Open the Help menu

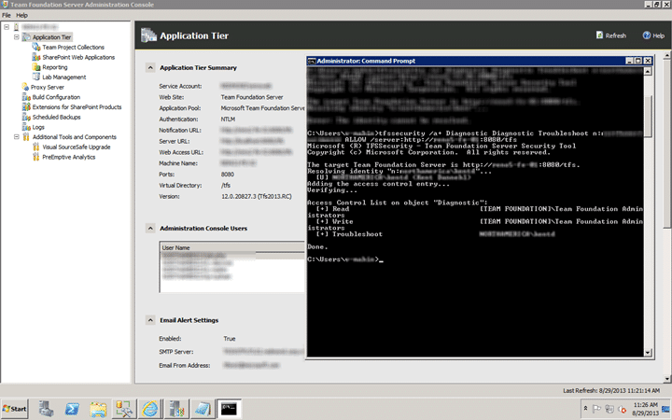click(x=21, y=15)
